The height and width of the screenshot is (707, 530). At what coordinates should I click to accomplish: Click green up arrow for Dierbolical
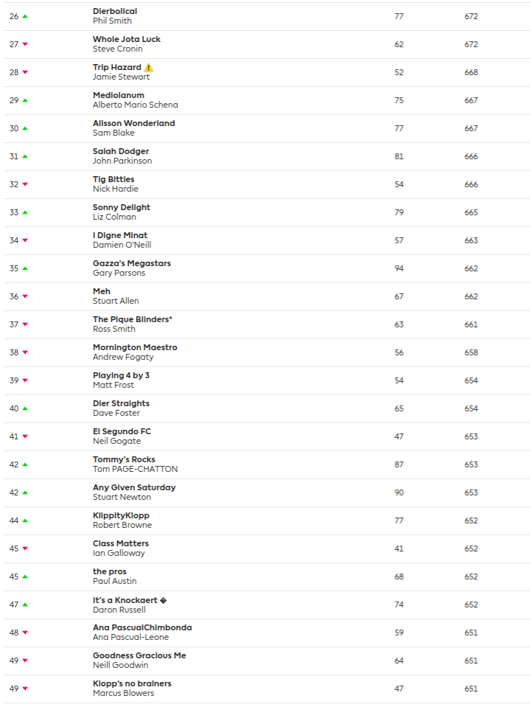25,16
